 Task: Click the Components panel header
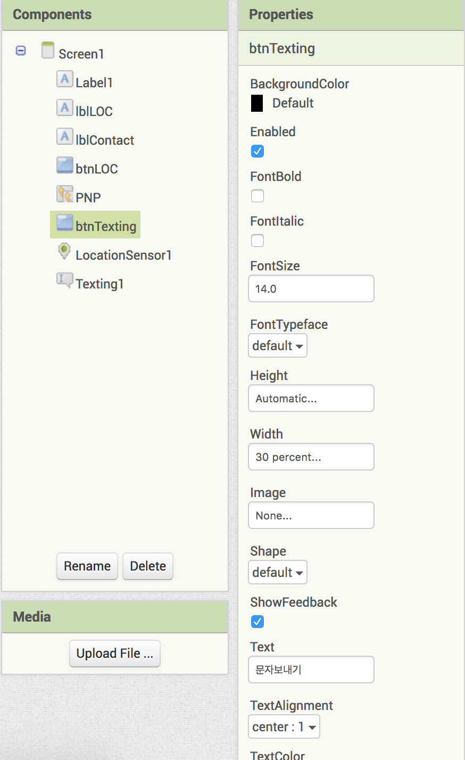click(x=115, y=15)
